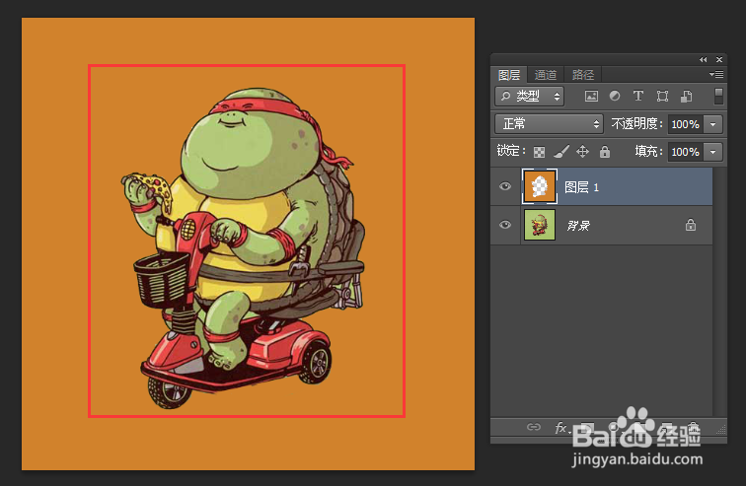The height and width of the screenshot is (486, 746).
Task: Hide the 图层 1 layer
Action: point(505,186)
